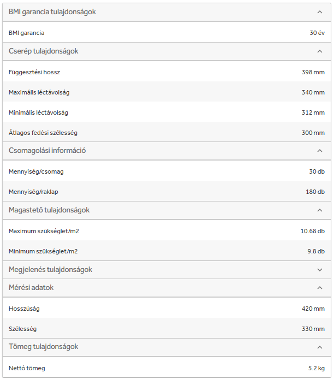Collapse Mérési adatok using its chevron
Image resolution: width=334 pixels, height=379 pixels.
[x=320, y=288]
